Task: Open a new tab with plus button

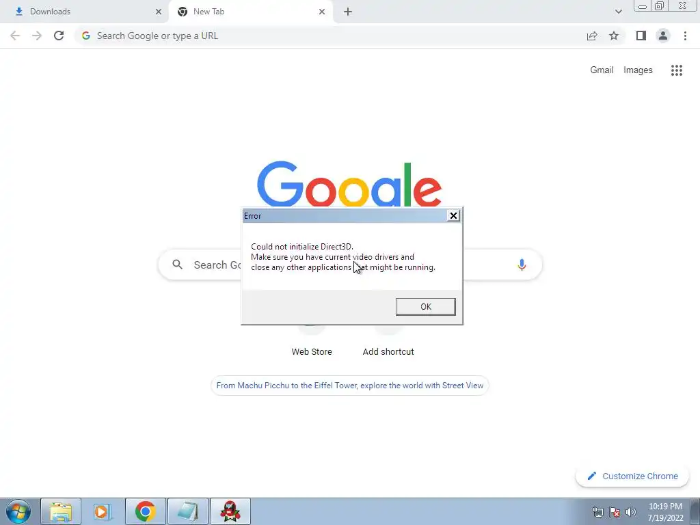Action: tap(348, 12)
